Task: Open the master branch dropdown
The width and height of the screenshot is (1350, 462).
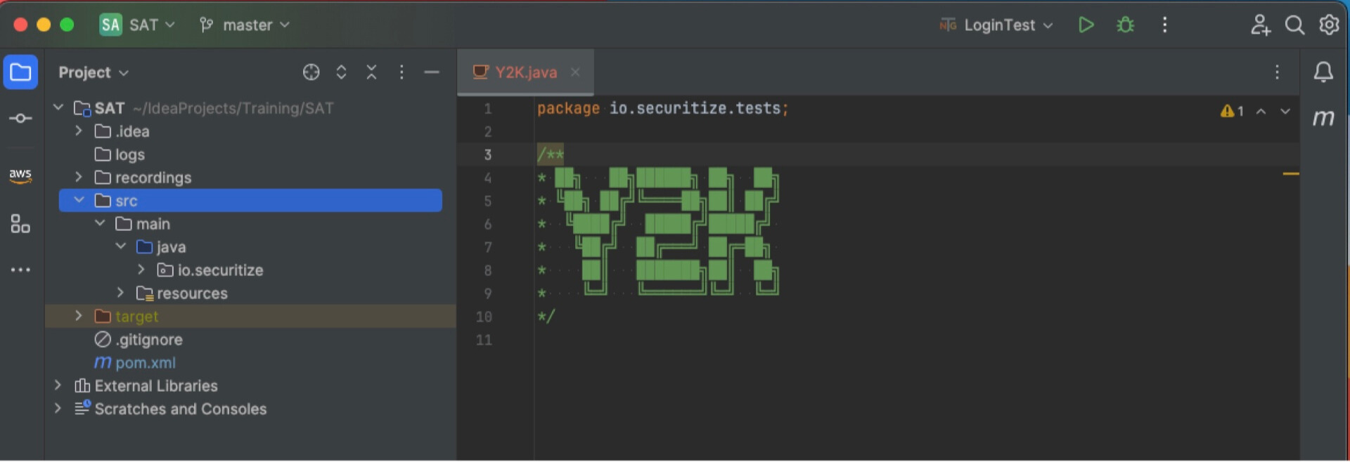Action: (x=245, y=25)
